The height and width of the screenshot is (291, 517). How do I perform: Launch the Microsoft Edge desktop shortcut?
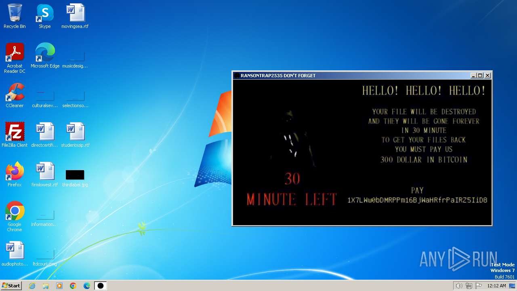(x=45, y=56)
